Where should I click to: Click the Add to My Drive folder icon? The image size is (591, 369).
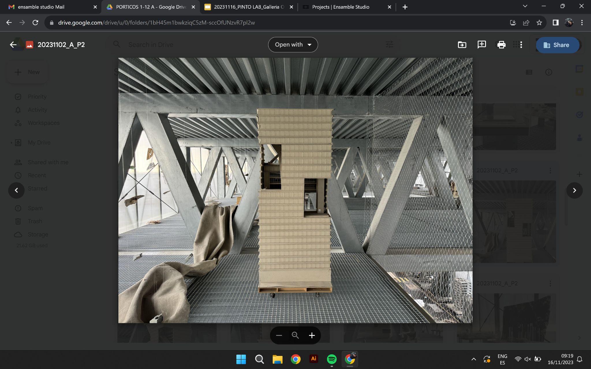(x=462, y=45)
